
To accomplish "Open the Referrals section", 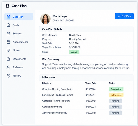I will 19,67.
